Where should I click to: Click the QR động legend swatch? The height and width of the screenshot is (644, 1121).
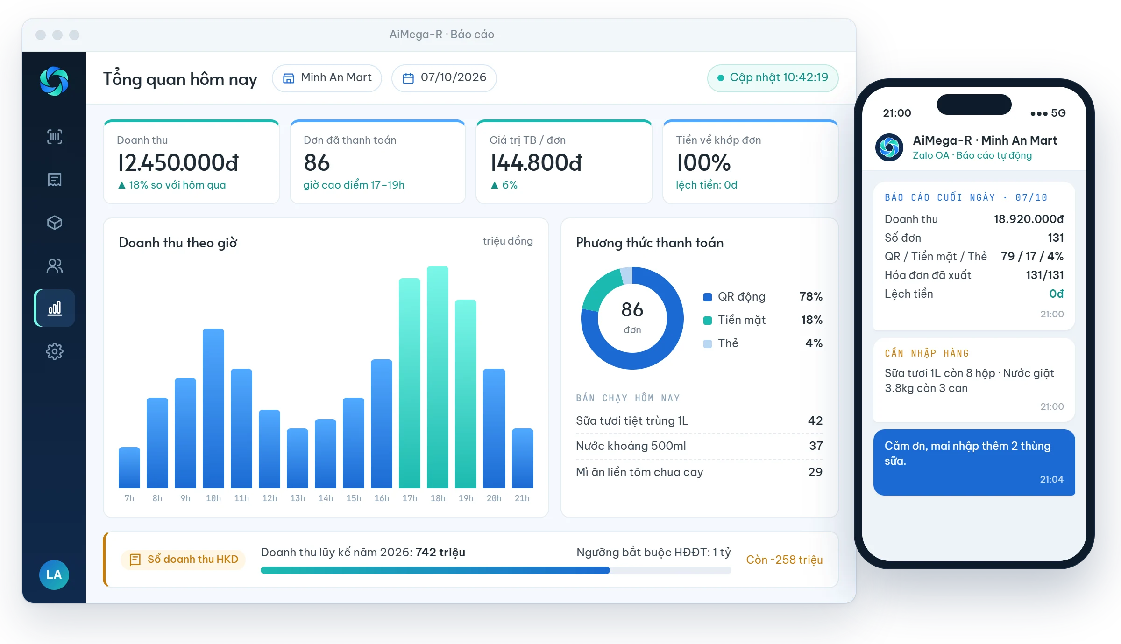click(708, 297)
